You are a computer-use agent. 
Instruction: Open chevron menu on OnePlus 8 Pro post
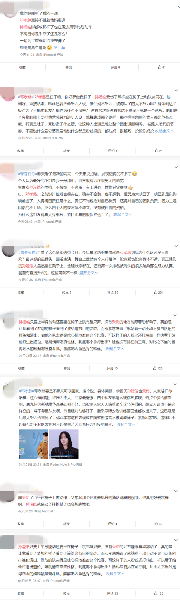[176, 90]
